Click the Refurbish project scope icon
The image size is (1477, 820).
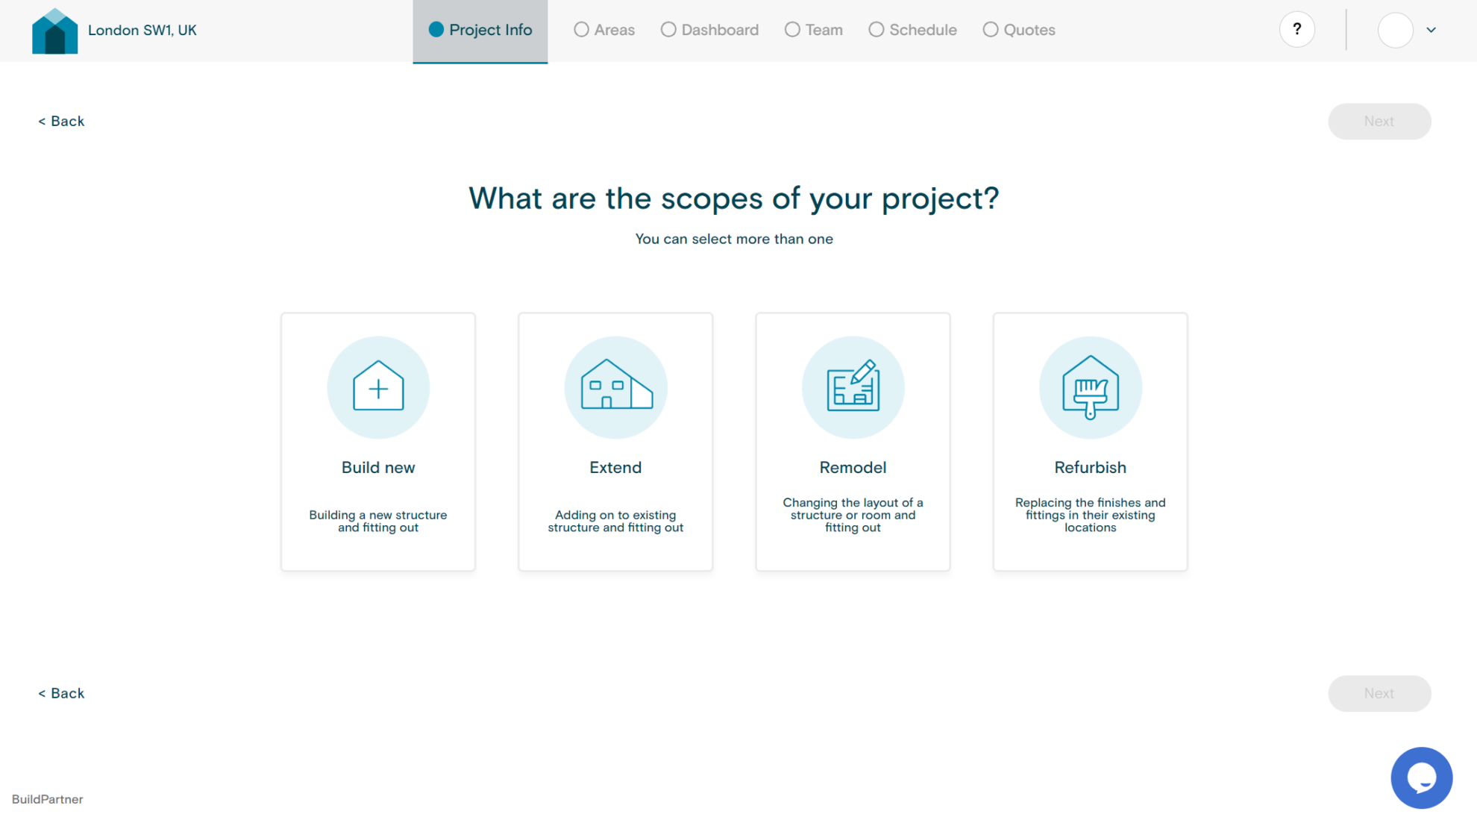1091,388
